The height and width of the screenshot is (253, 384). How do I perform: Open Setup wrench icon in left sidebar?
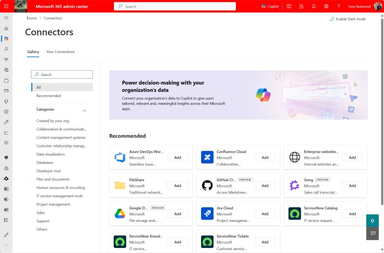[6, 122]
